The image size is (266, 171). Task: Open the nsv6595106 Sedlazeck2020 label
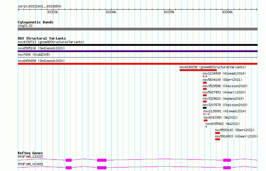[x=41, y=48]
